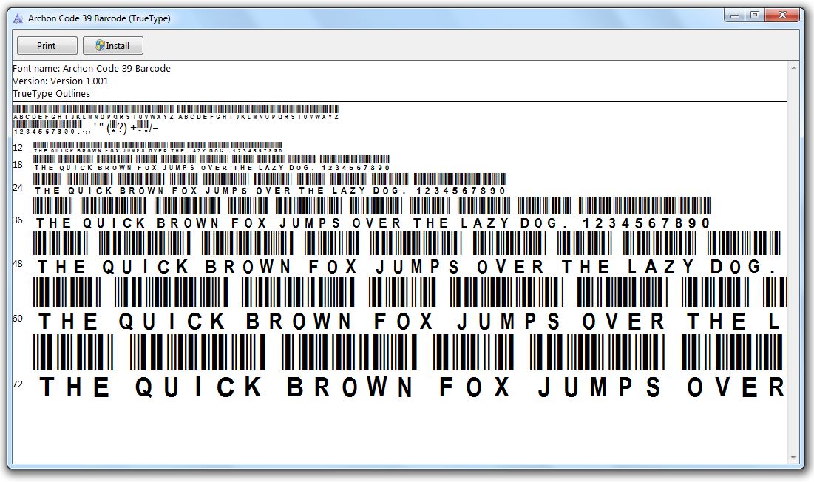Click the Print button
Viewport: 814px width, 482px height.
(x=47, y=46)
